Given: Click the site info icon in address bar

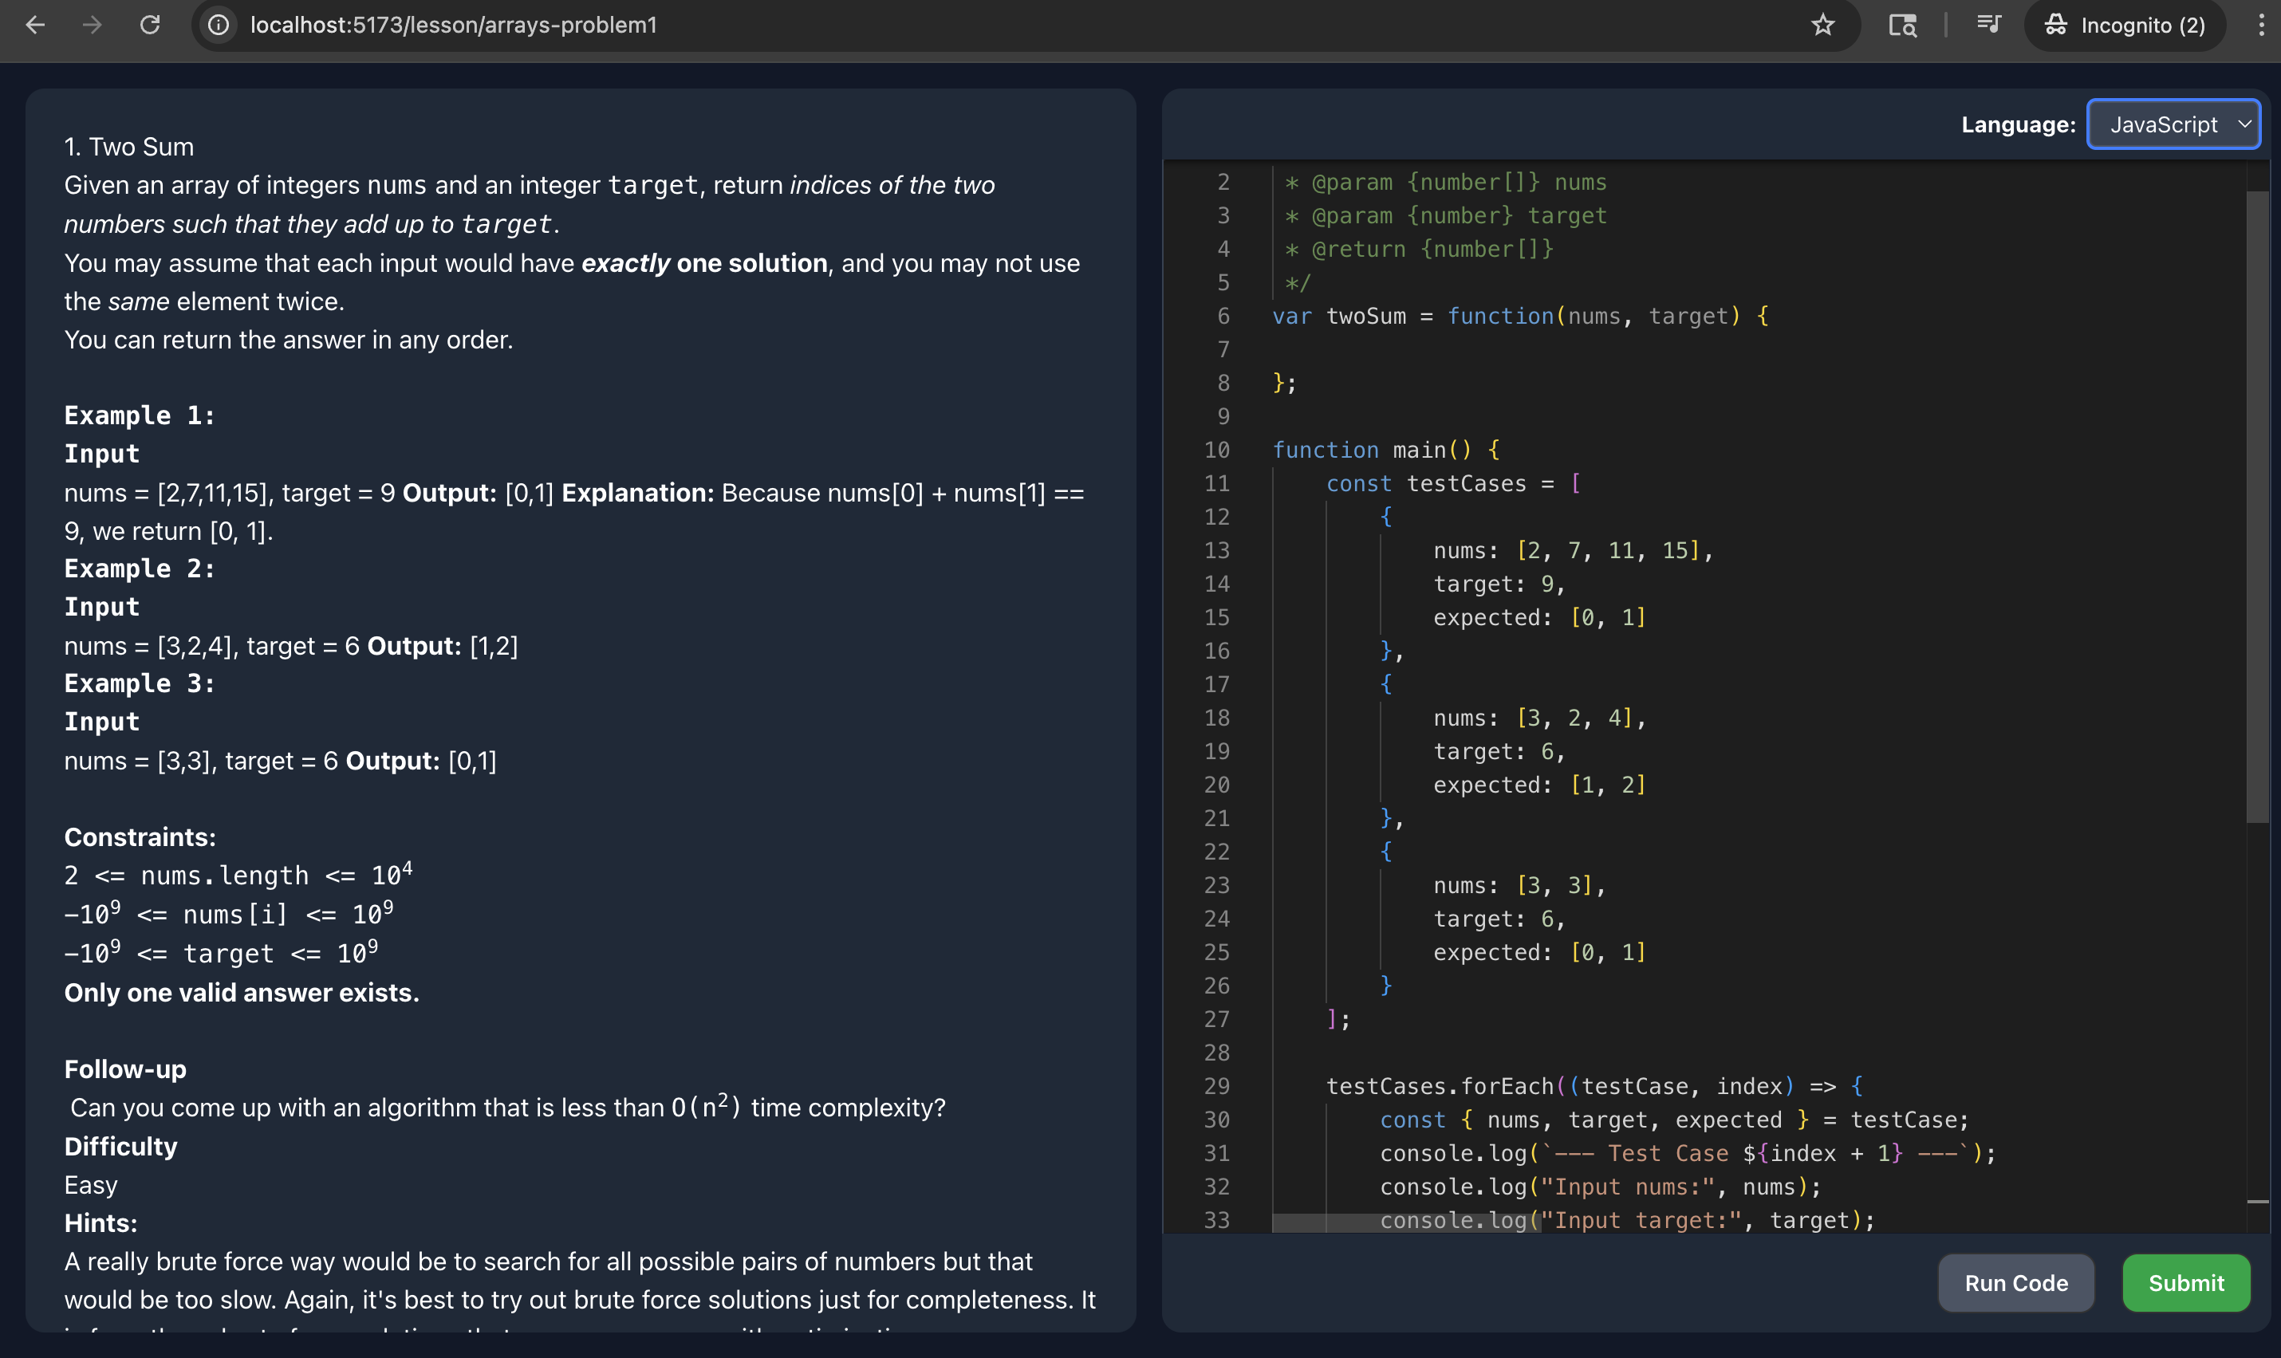Looking at the screenshot, I should coord(218,25).
